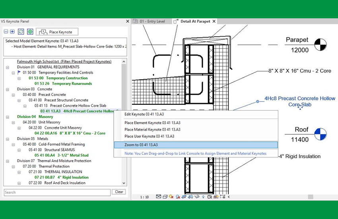338x219 pixels.
Task: Click into the keynote Search field
Action: (x=57, y=192)
